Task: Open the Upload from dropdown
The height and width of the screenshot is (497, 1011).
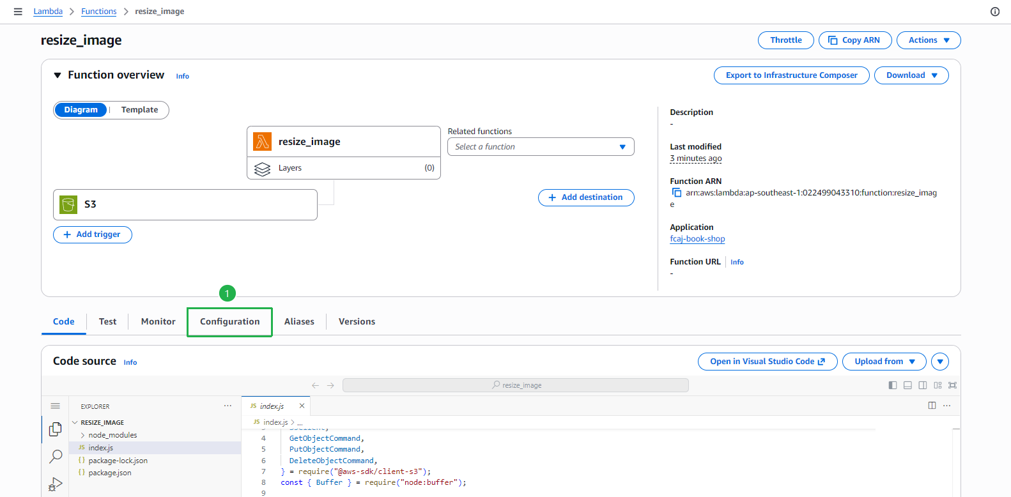Action: [884, 362]
